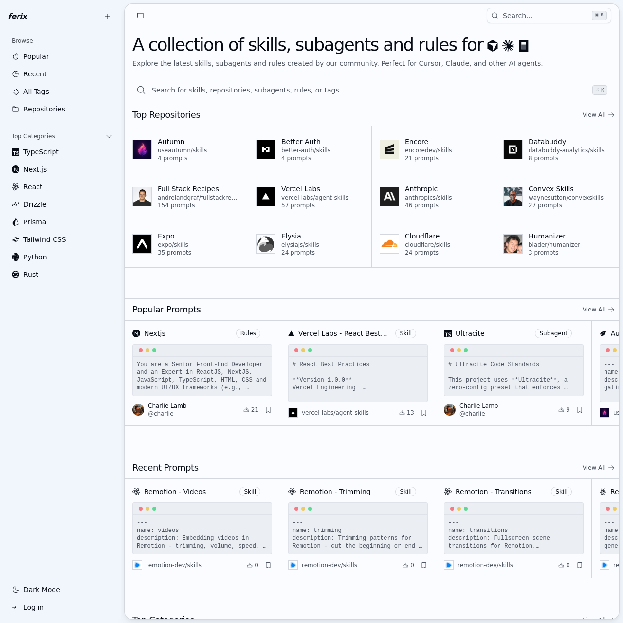Click the plus icon beside ferix logo
Screen dimensions: 623x623
click(108, 17)
